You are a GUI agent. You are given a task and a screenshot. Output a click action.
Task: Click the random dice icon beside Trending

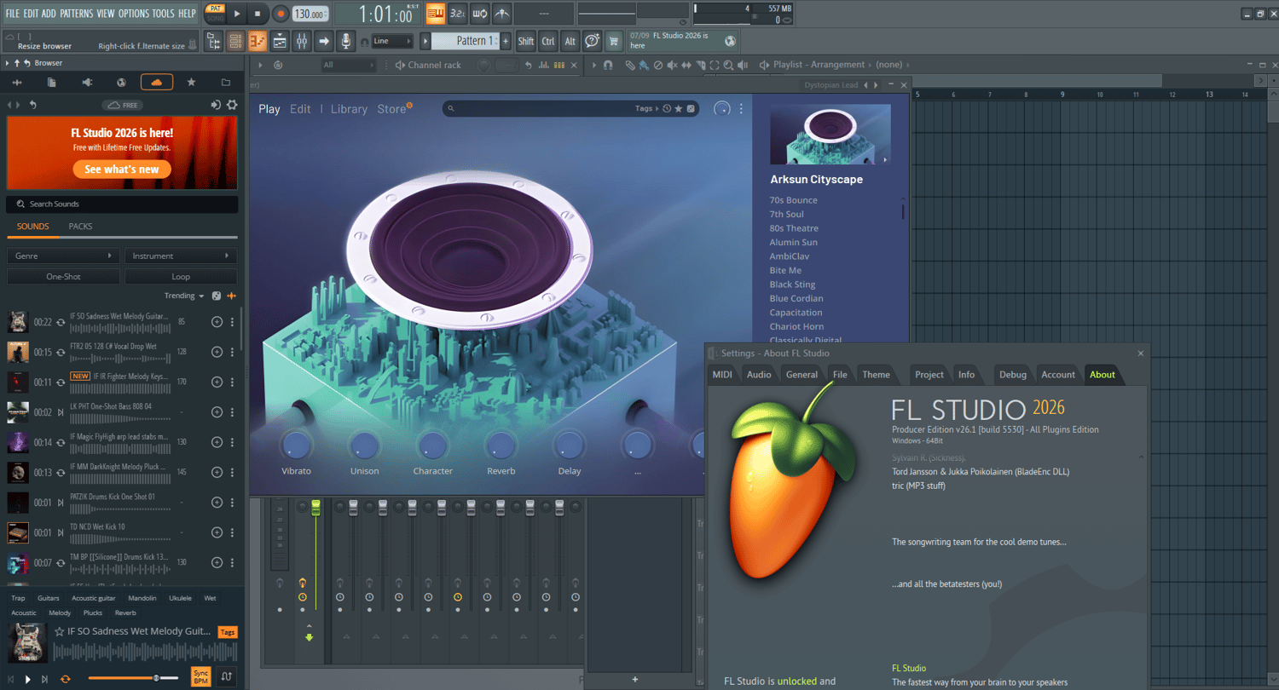tap(217, 296)
